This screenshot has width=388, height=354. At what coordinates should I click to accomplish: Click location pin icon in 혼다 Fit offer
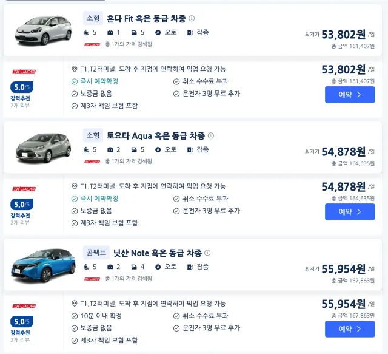(75, 69)
